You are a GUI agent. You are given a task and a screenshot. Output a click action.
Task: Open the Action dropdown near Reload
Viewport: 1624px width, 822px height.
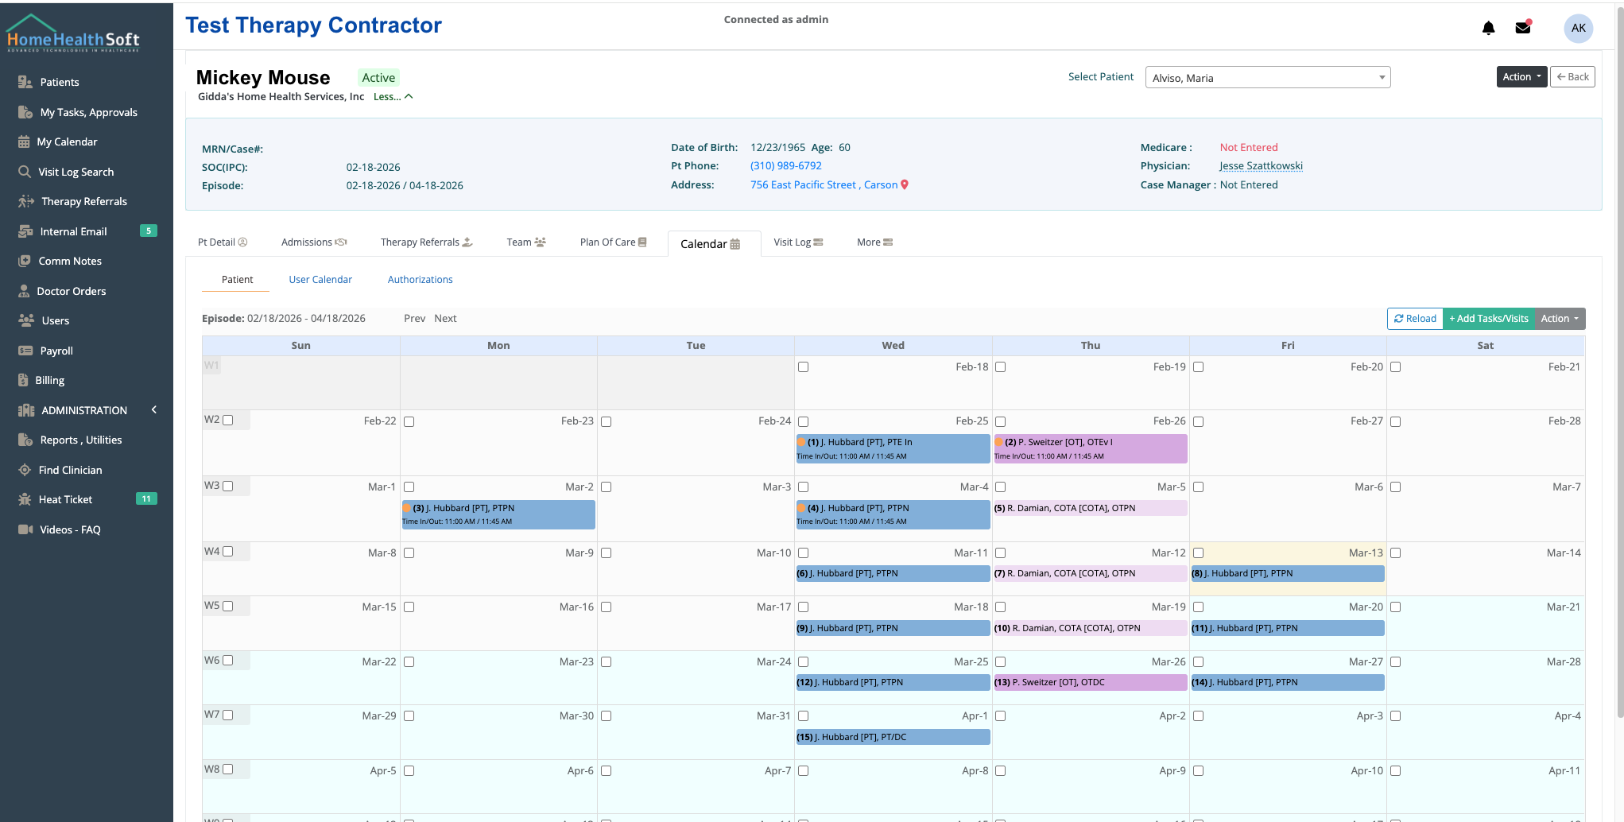[x=1557, y=318]
